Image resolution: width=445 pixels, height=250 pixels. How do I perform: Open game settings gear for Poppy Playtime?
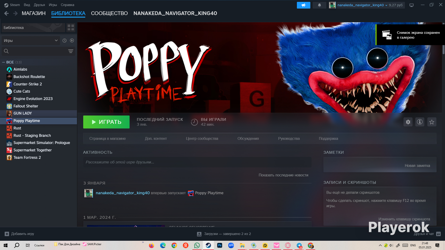[408, 122]
